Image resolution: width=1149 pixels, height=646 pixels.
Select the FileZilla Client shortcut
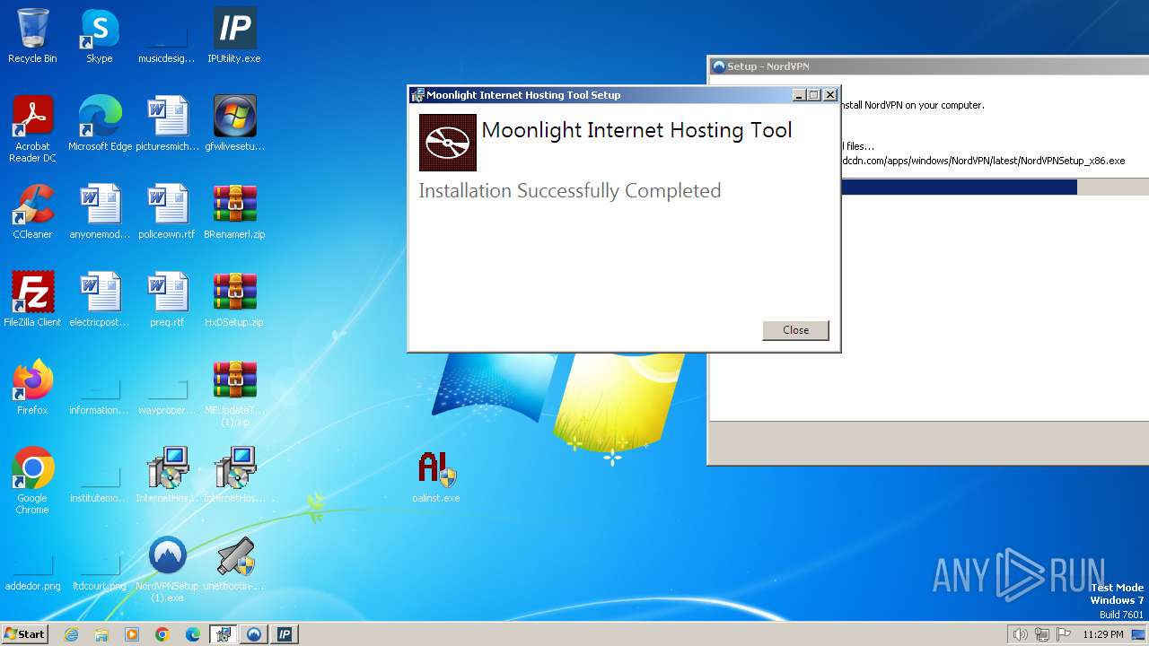(32, 300)
